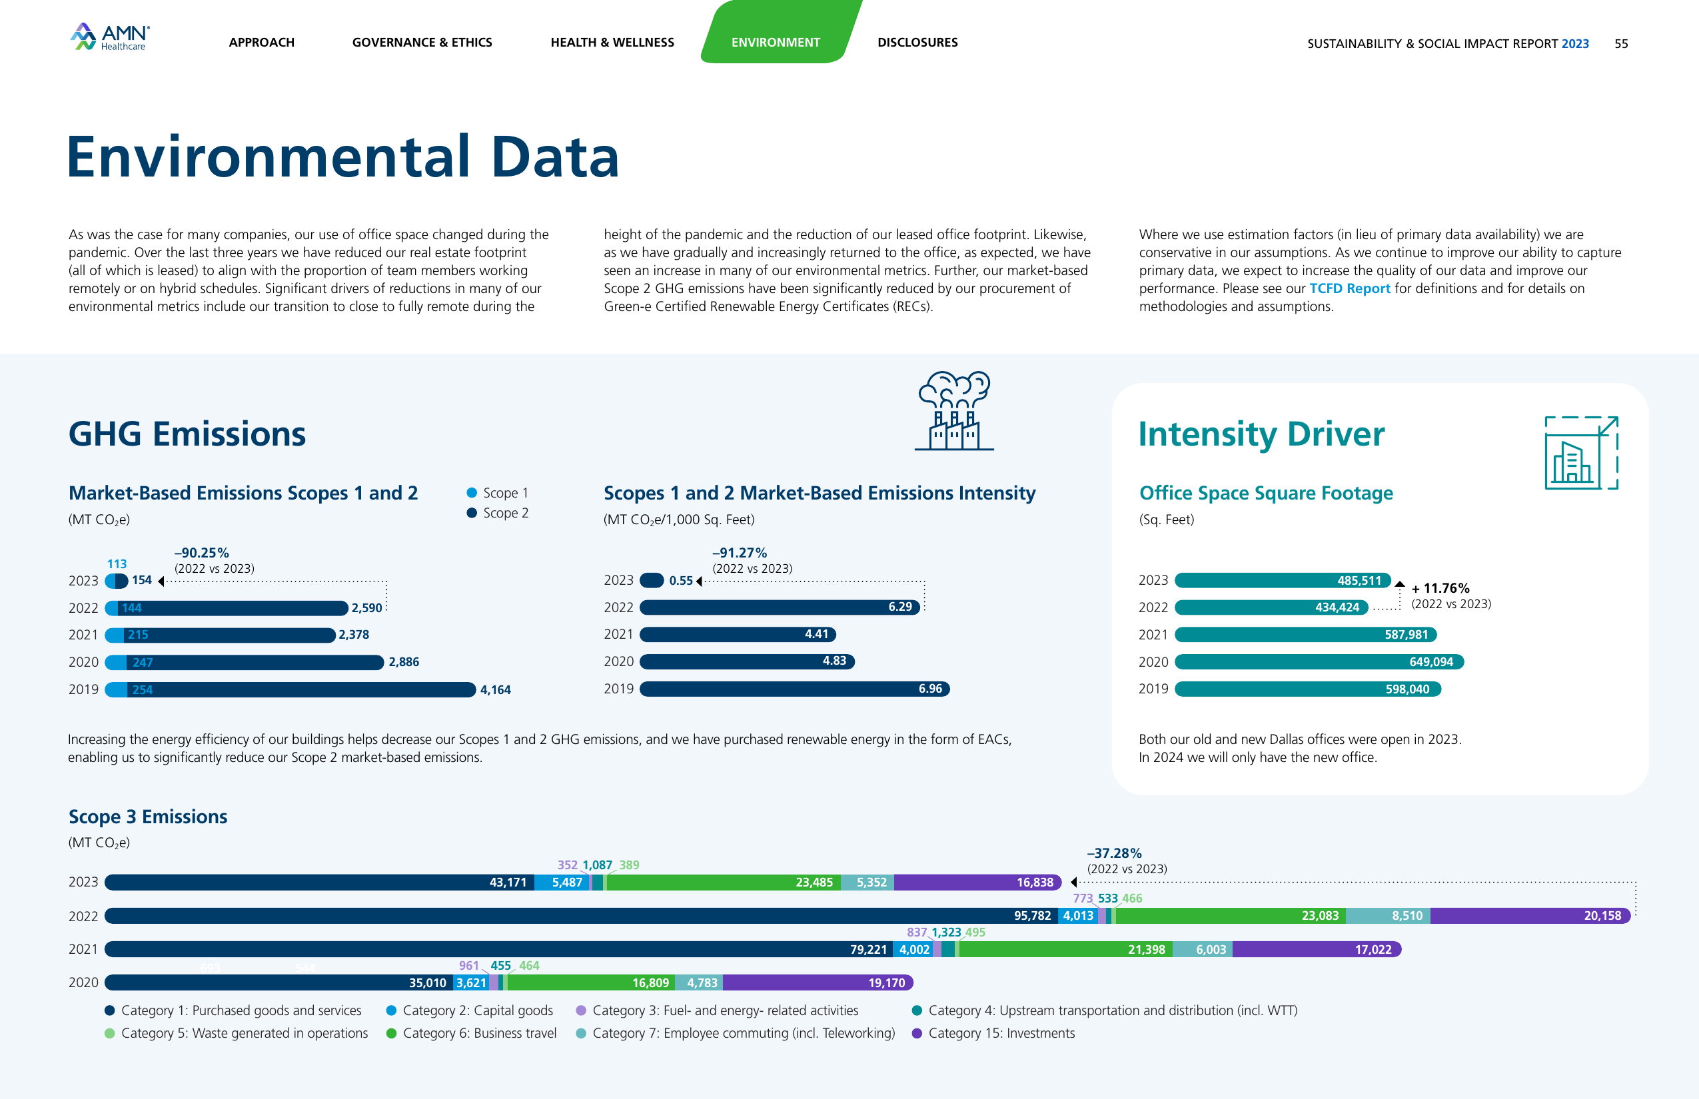Click Category 3 Fuel and energy legend dot
The image size is (1699, 1099).
tap(581, 1010)
